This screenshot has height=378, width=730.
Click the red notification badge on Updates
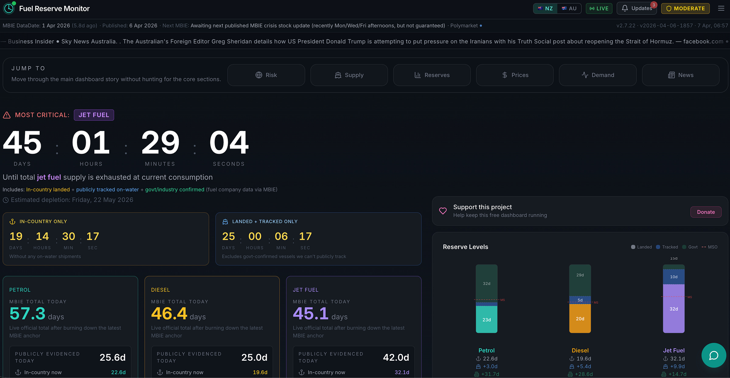(653, 5)
